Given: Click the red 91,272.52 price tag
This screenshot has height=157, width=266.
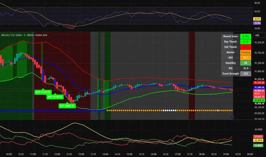Looking at the screenshot, I should [x=259, y=83].
